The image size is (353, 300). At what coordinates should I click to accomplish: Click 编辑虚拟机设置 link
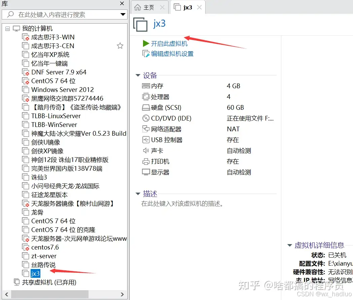click(172, 54)
